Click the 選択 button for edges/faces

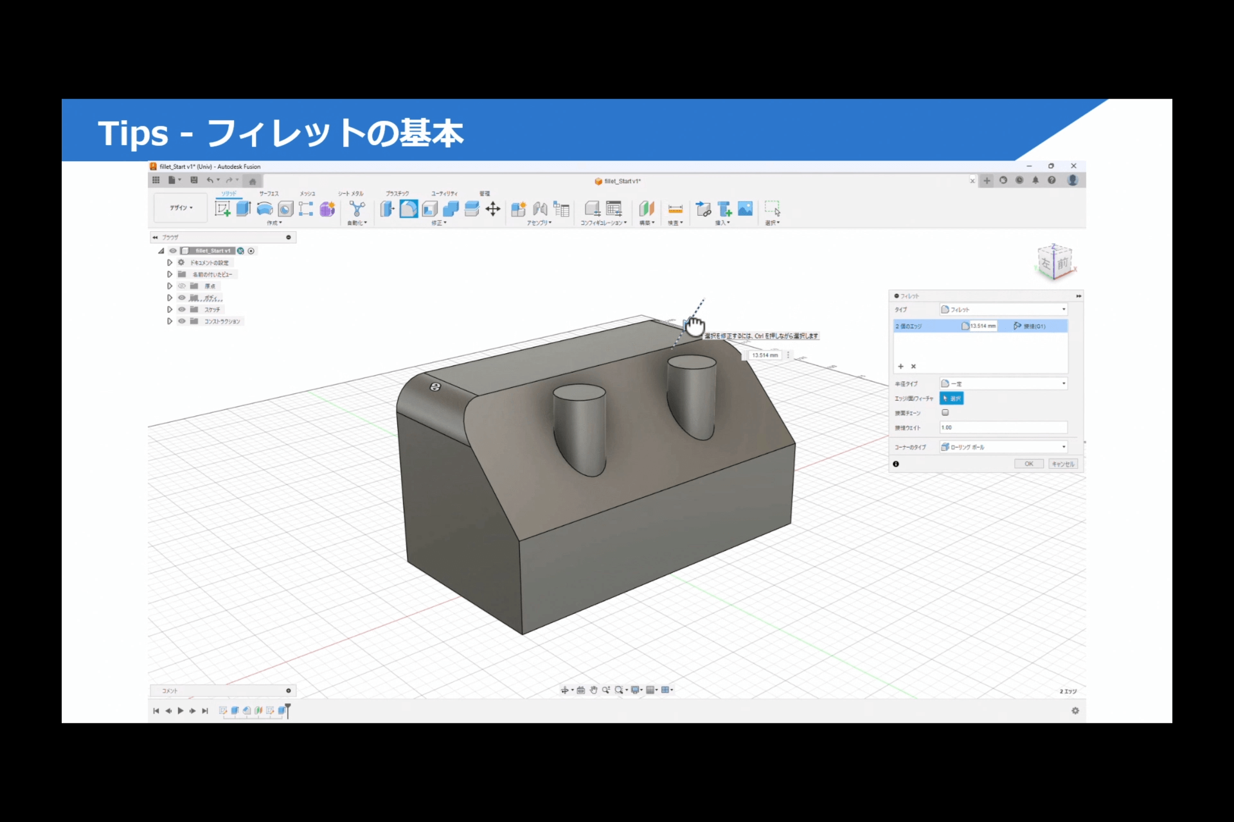952,398
